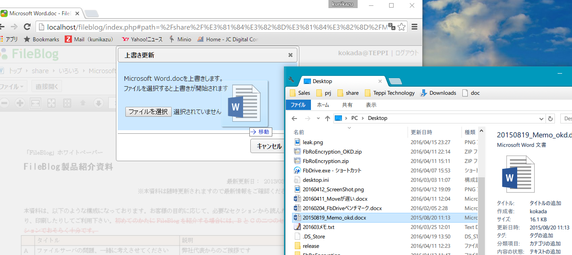Open the ファイル dropdown in FileBlog
The height and width of the screenshot is (255, 572).
point(13,86)
